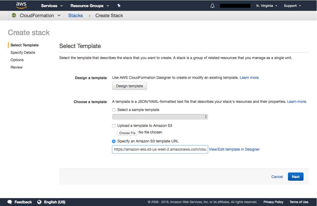
Task: Click the language globe icon
Action: click(39, 202)
